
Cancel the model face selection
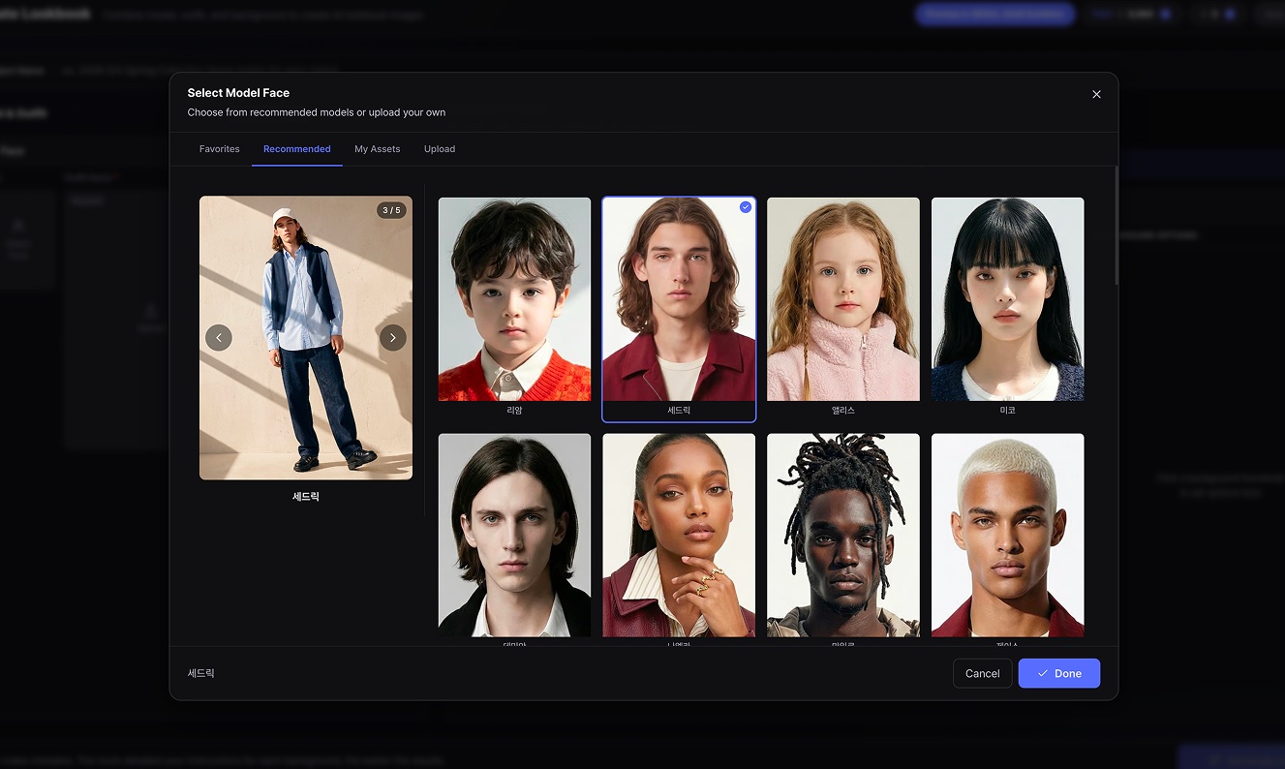(982, 673)
